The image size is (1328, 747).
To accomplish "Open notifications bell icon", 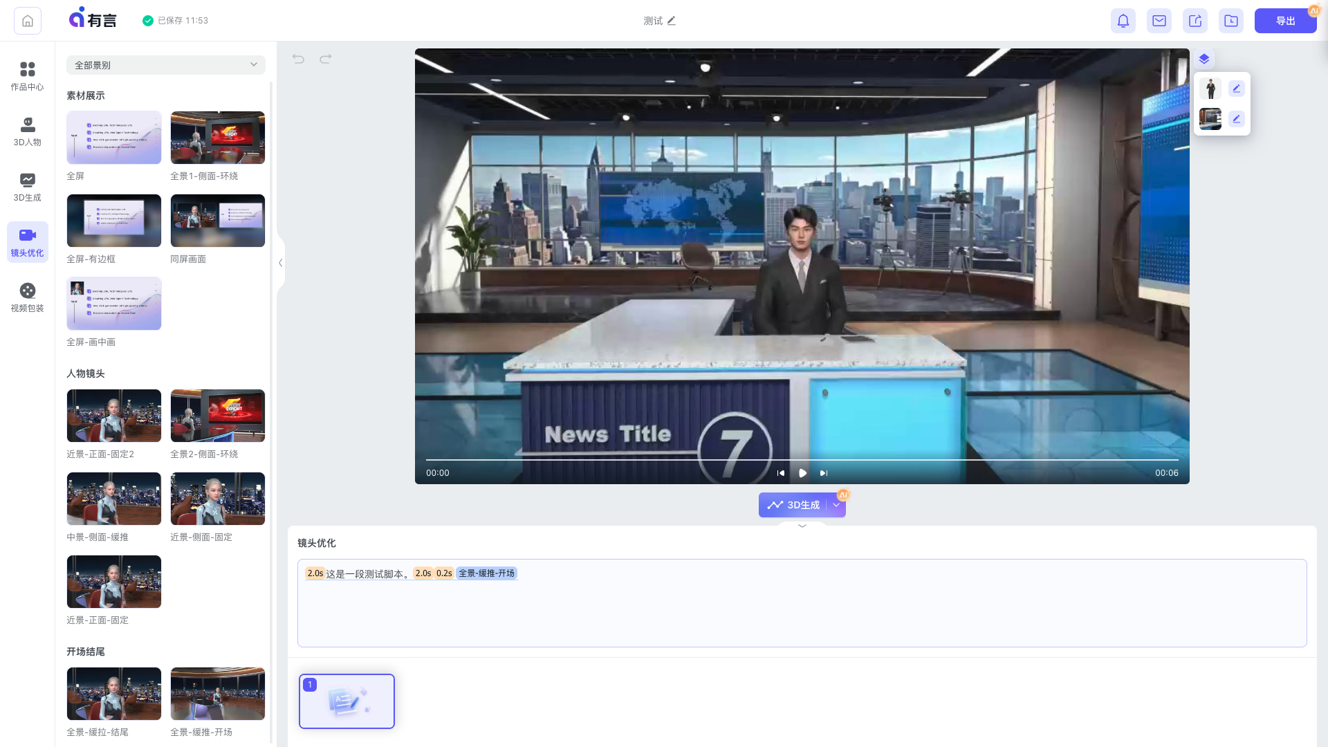I will click(x=1123, y=21).
